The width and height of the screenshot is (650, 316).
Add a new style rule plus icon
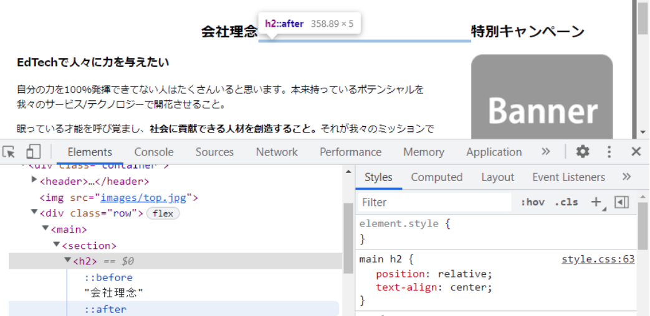pyautogui.click(x=596, y=202)
